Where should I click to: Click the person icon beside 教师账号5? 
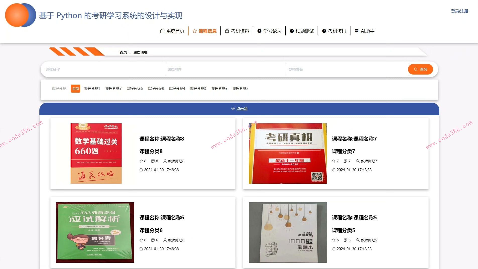358,240
